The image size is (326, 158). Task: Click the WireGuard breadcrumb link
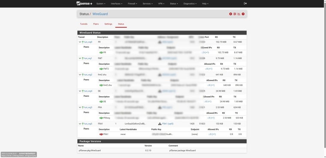100,14
